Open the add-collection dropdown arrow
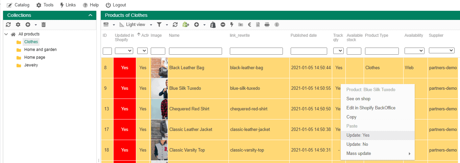The width and height of the screenshot is (460, 163). (x=35, y=25)
